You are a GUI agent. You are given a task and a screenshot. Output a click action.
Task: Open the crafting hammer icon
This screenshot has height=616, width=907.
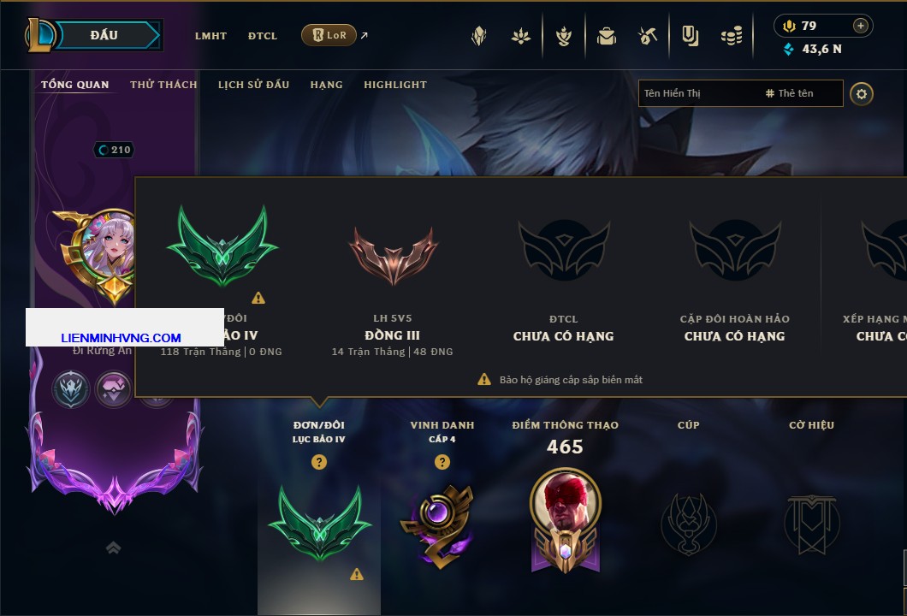tap(648, 37)
